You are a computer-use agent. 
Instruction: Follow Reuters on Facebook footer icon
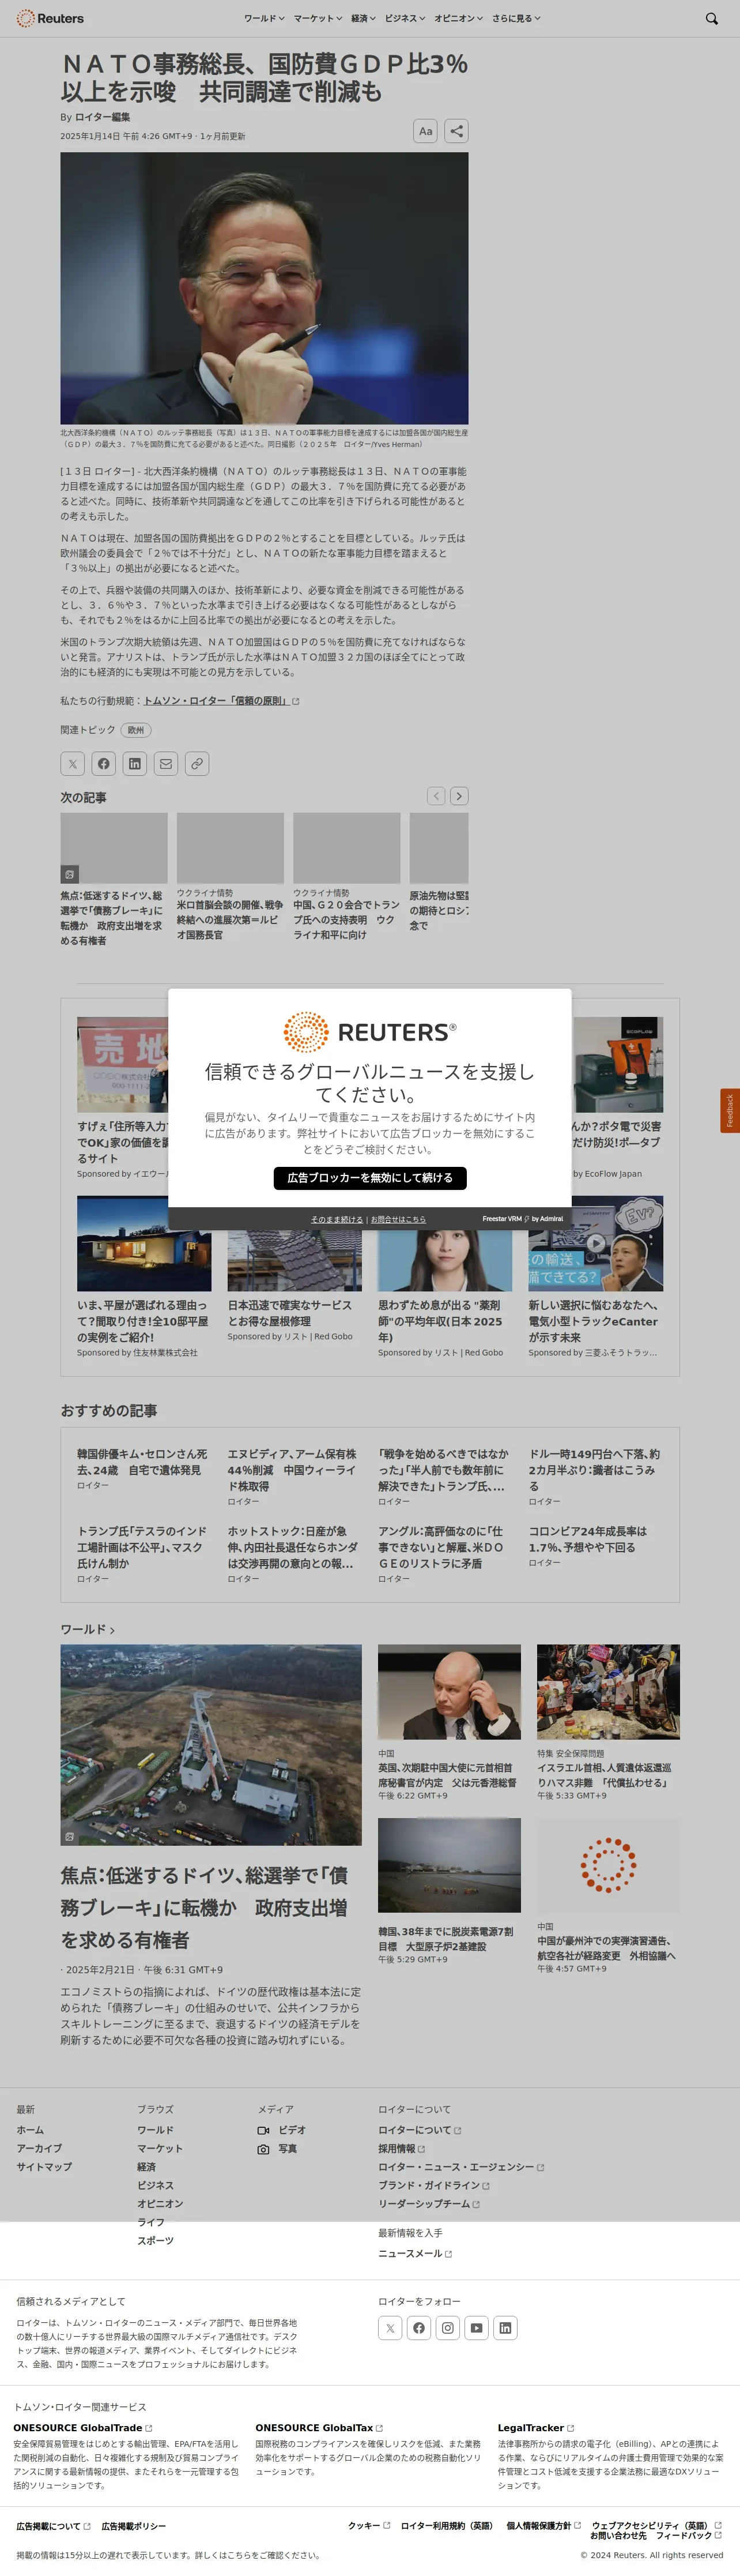coord(420,2328)
